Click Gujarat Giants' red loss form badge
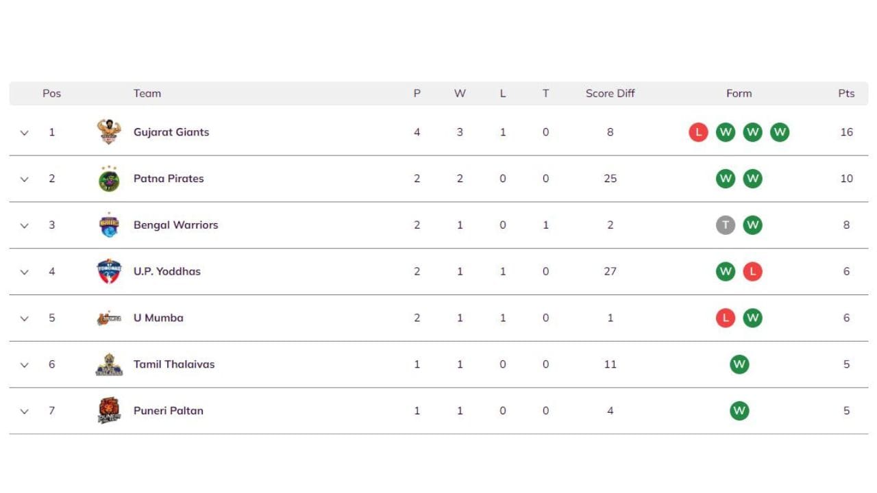 coord(698,132)
